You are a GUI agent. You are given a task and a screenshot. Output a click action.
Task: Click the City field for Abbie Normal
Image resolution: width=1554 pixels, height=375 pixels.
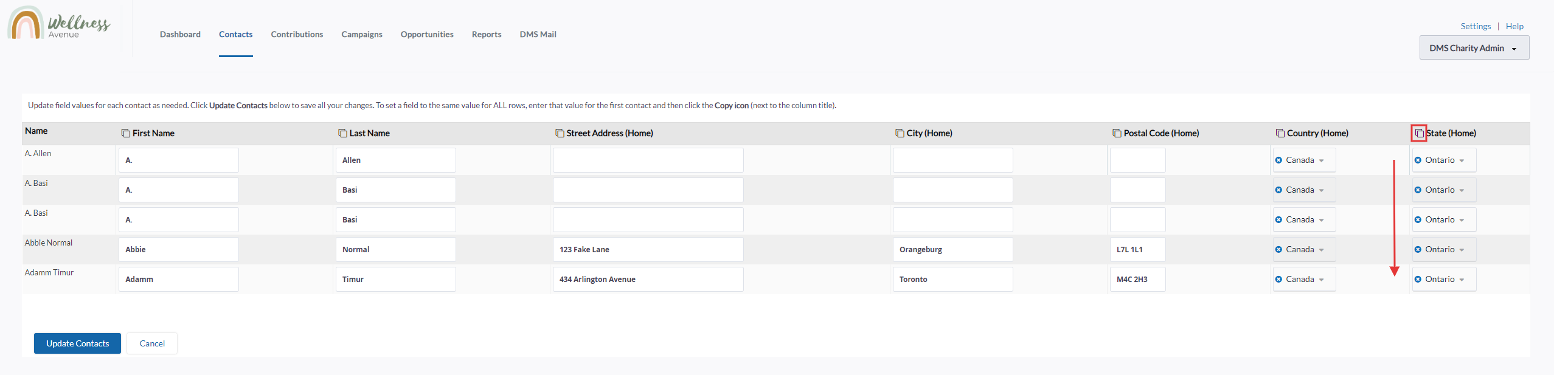point(952,250)
